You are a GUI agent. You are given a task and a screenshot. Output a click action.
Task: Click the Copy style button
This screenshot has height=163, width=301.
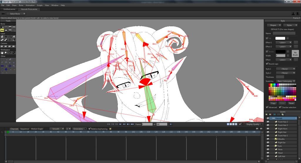(273, 103)
